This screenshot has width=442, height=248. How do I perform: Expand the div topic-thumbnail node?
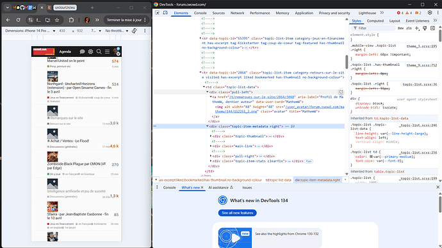[211, 136]
